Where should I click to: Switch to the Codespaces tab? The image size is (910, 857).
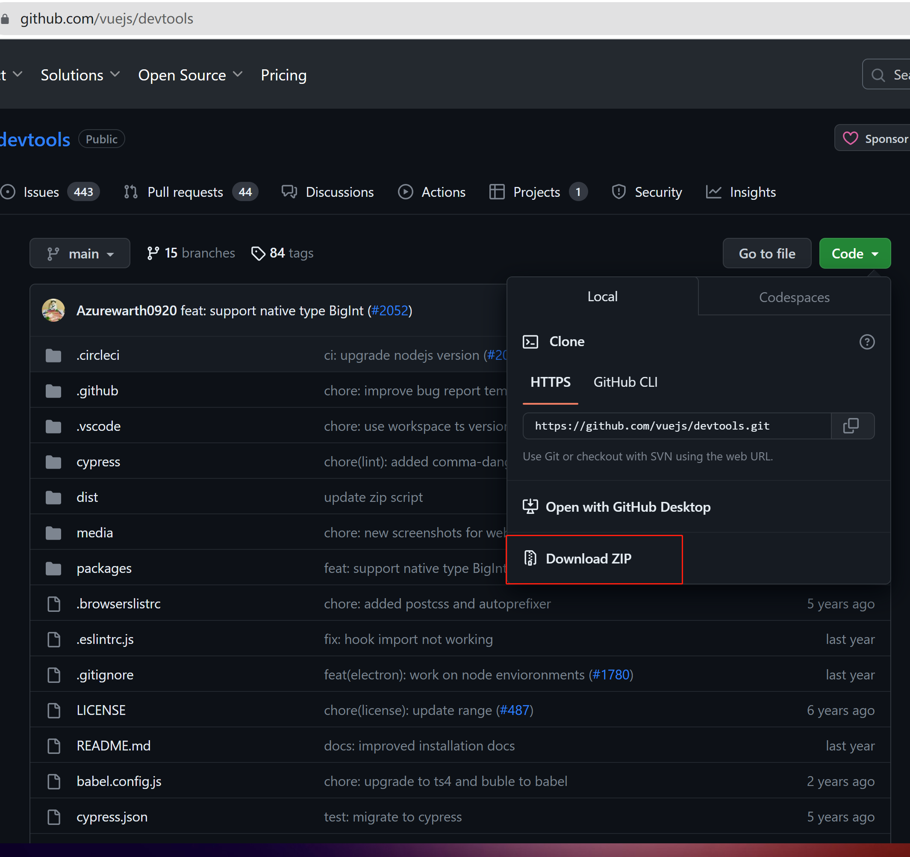pyautogui.click(x=794, y=297)
